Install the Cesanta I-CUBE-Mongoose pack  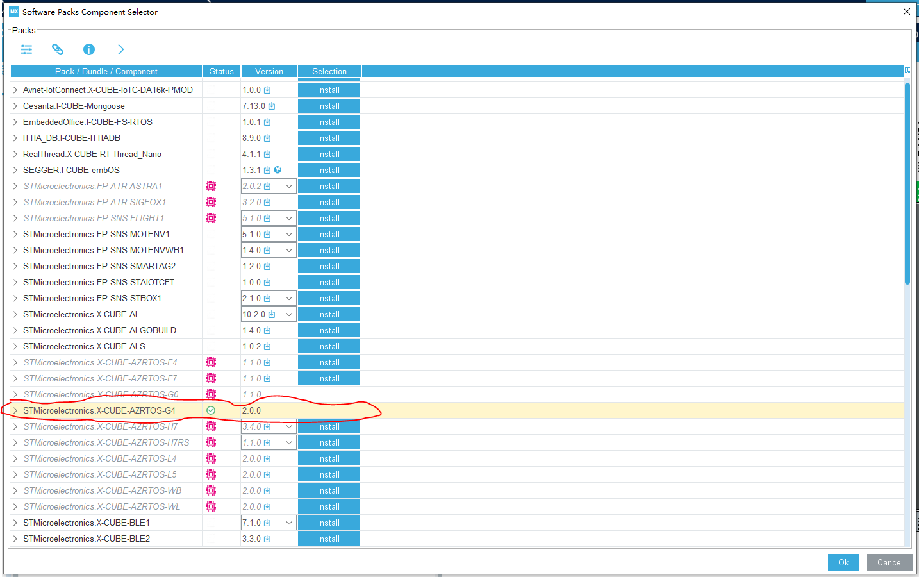pos(329,106)
